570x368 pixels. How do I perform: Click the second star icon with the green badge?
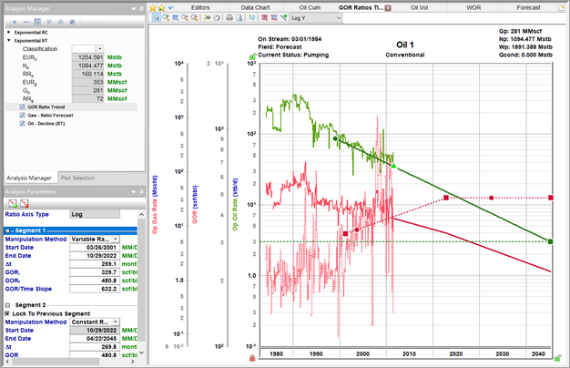tap(161, 7)
